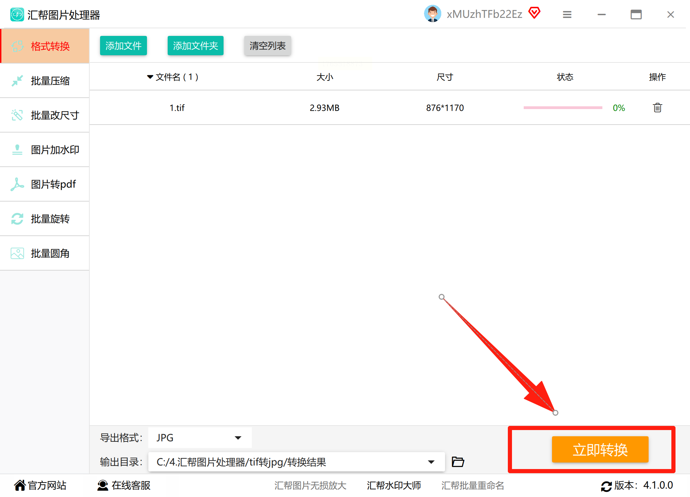Delete 1.tif with the trash icon
The width and height of the screenshot is (690, 497).
pos(657,108)
